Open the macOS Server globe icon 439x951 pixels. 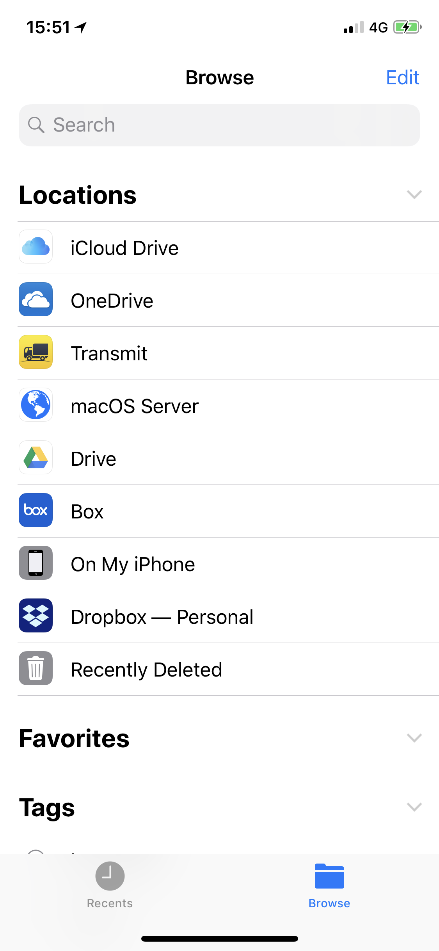[x=36, y=405]
